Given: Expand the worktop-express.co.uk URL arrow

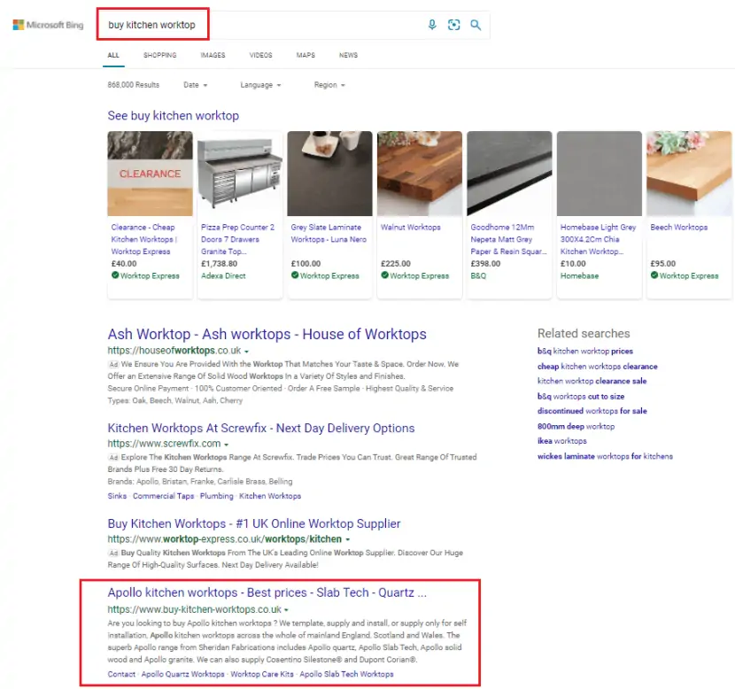Looking at the screenshot, I should [347, 540].
